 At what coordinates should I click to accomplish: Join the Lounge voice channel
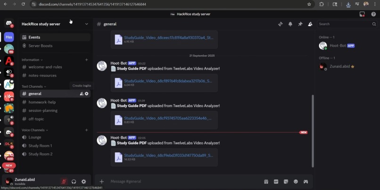point(55,137)
